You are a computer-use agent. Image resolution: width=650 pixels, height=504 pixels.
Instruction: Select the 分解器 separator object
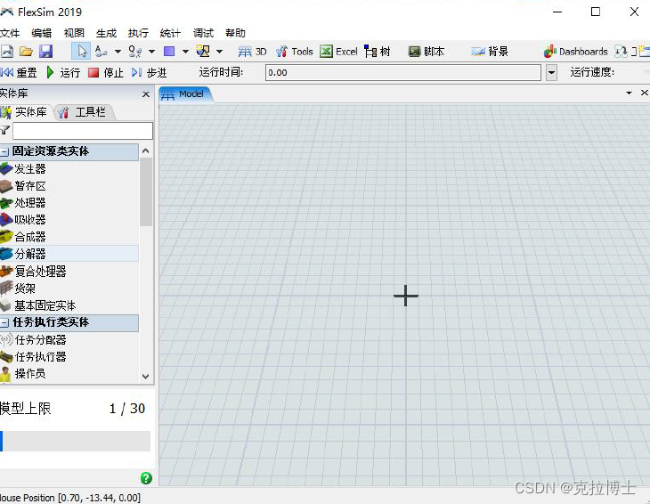[x=69, y=254]
